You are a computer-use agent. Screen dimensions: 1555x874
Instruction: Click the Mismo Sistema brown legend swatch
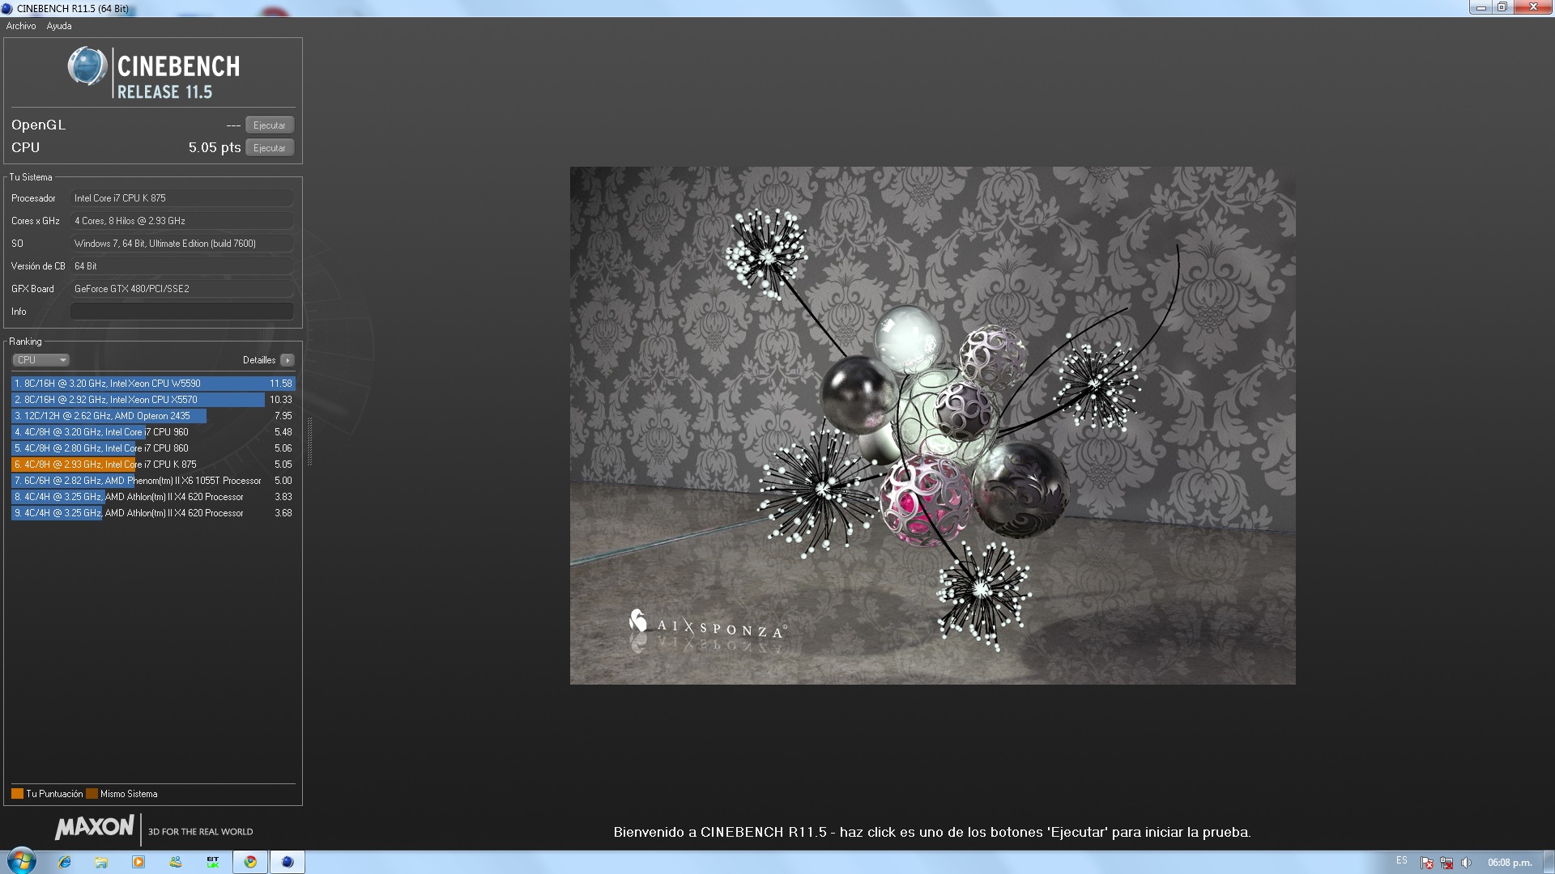92,794
